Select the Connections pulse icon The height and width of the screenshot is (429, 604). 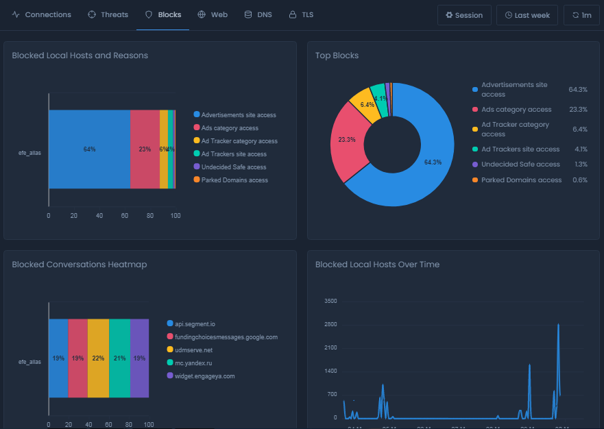tap(17, 14)
